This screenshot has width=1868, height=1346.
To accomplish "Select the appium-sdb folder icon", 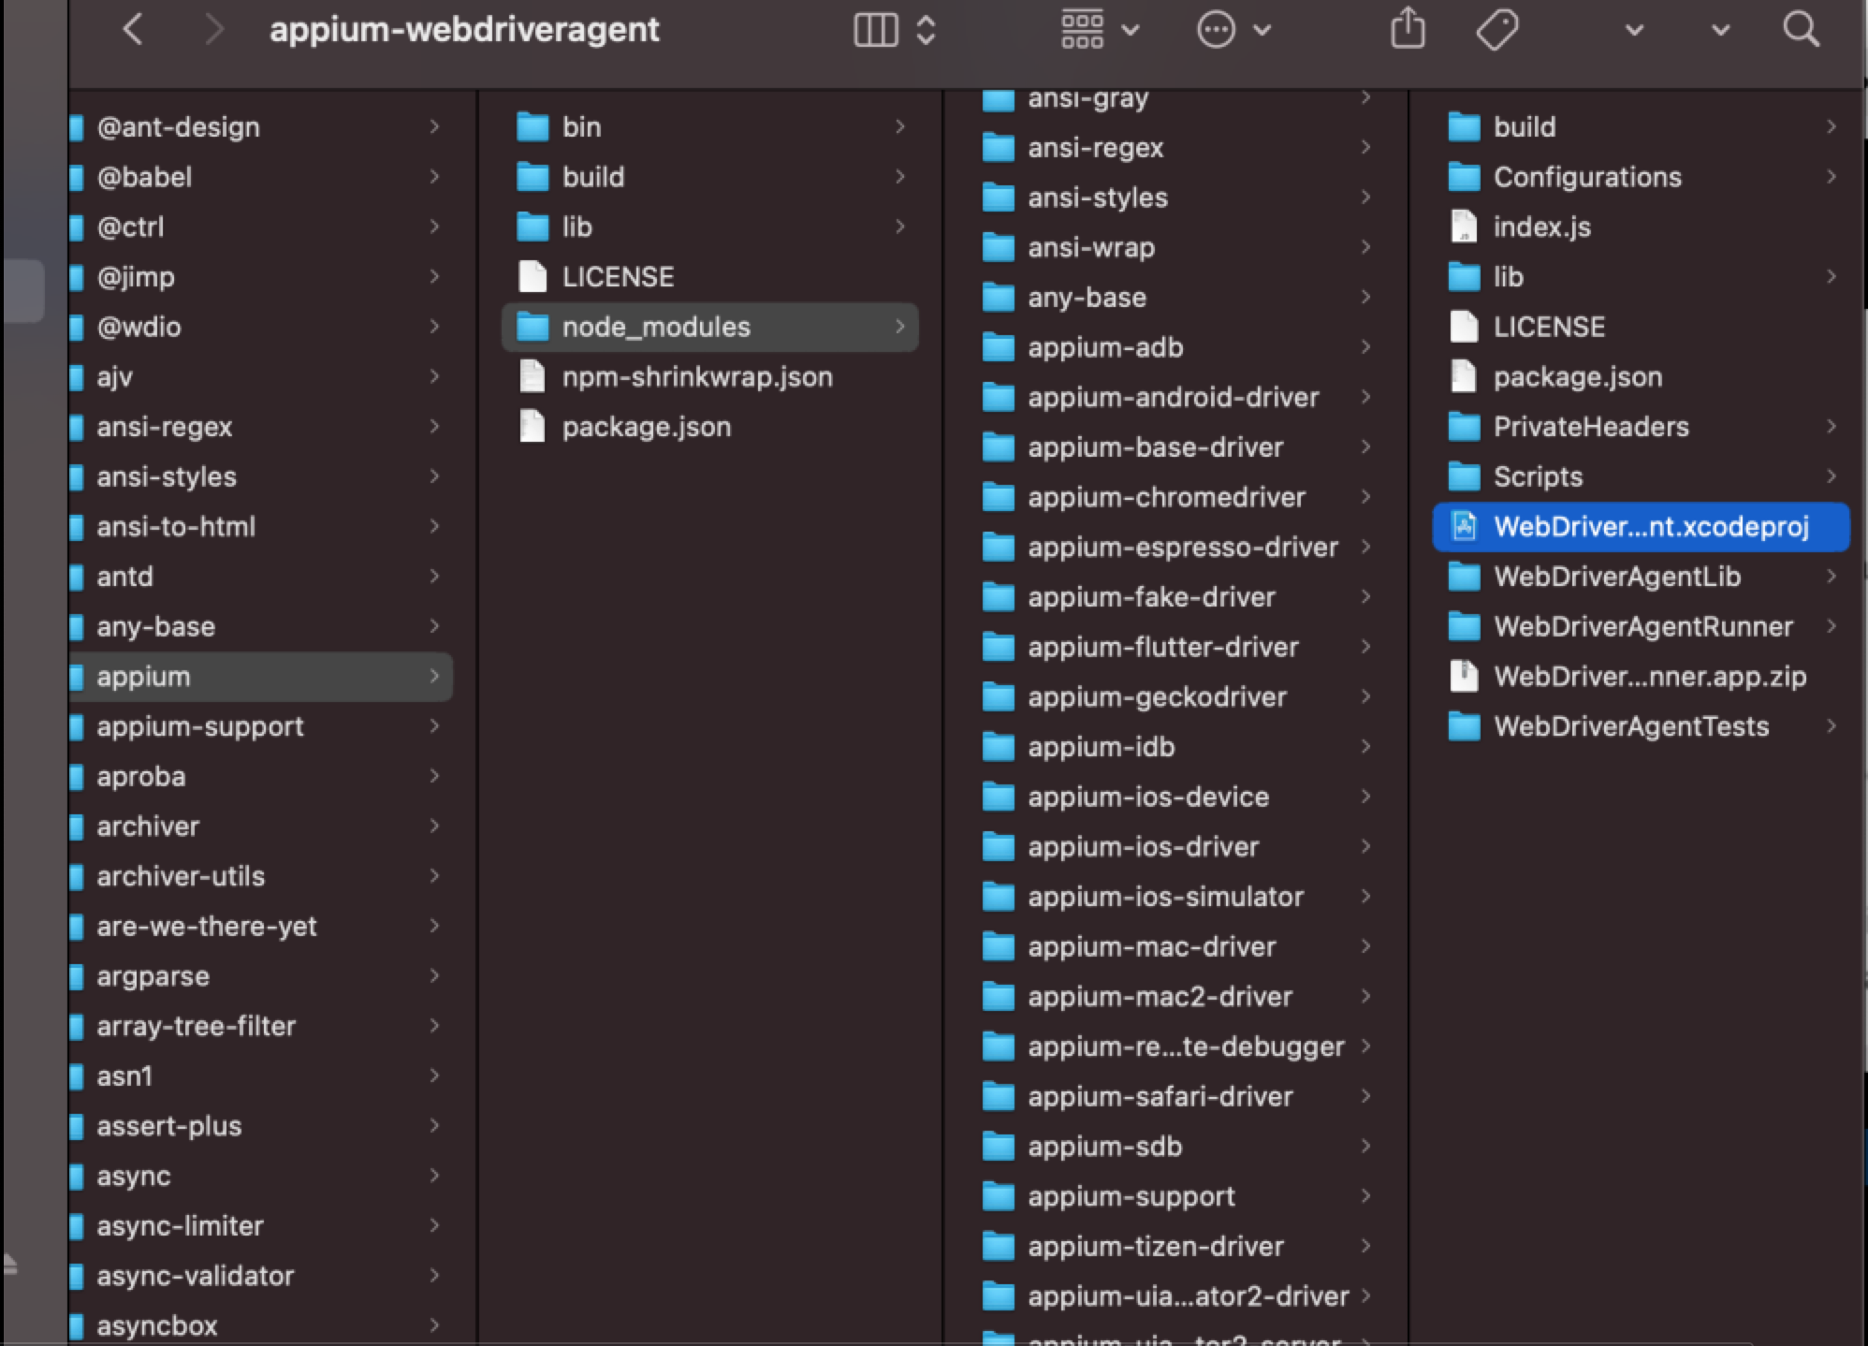I will (x=999, y=1147).
